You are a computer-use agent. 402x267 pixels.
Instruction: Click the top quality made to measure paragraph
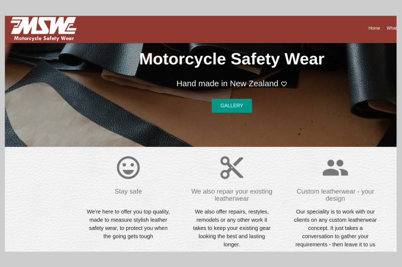tap(128, 224)
